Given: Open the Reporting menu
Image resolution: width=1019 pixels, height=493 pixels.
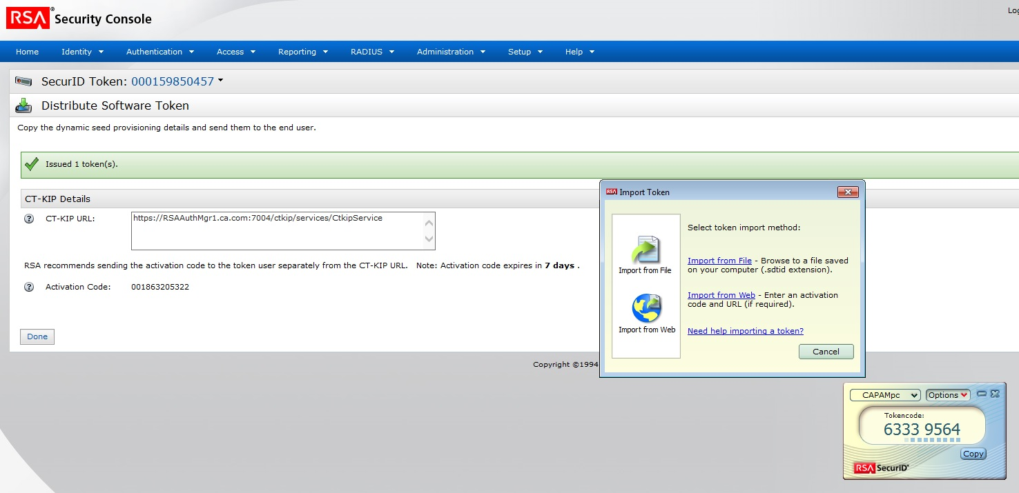Looking at the screenshot, I should point(302,52).
